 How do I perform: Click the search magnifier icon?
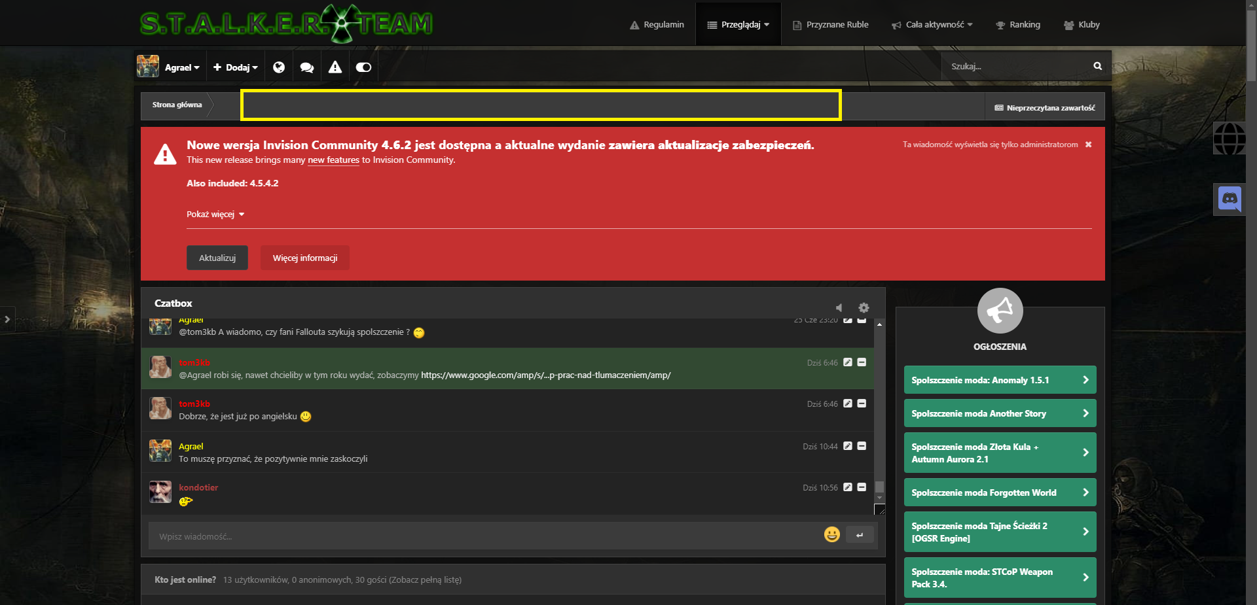point(1097,66)
